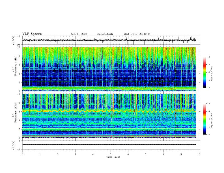Image resolution: width=224 pixels, height=173 pixels.
Task: Click the '8' kHz tick on the ch.2 axis
Action: pos(20,103)
